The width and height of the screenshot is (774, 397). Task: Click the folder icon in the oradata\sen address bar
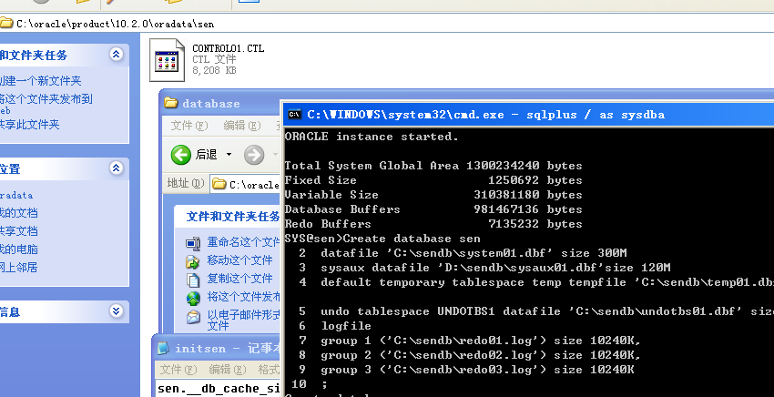pos(6,22)
